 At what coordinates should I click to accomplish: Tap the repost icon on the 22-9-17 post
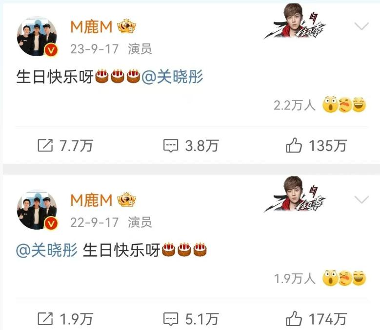tap(45, 319)
